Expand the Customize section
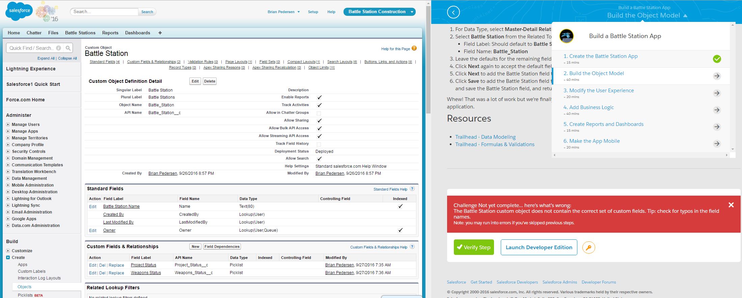Screen dimensions: 742x298 click(x=8, y=251)
